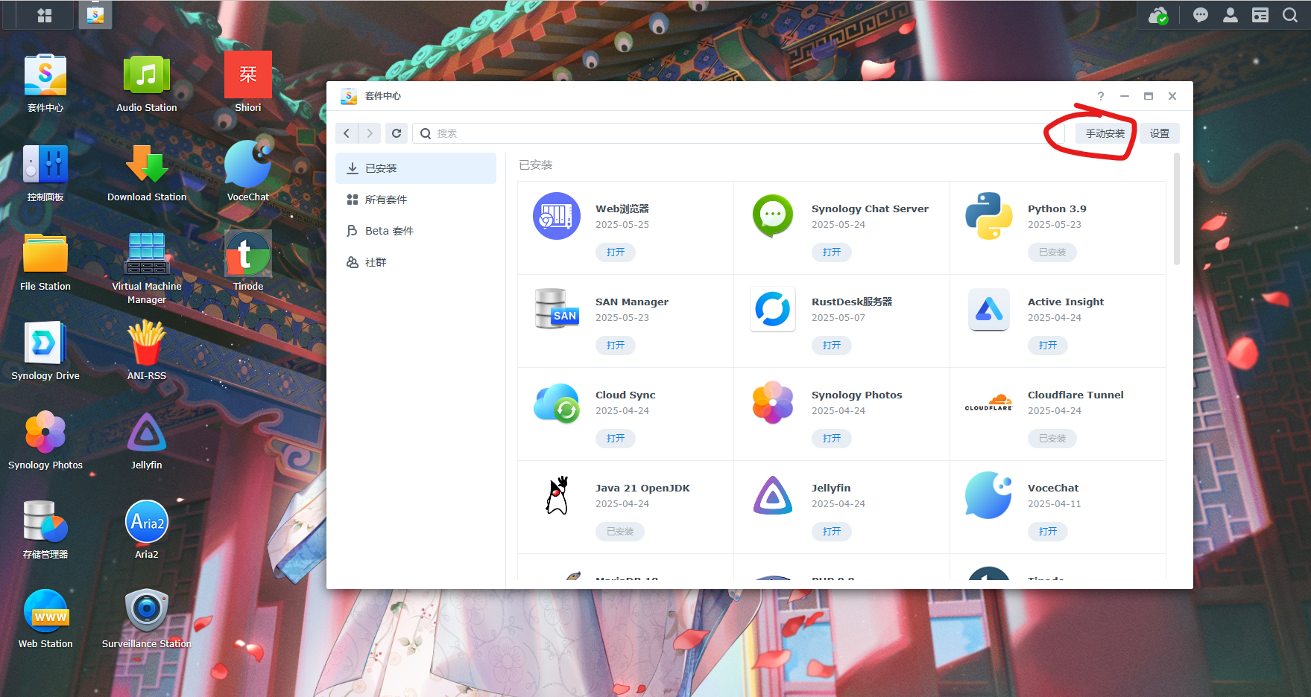The width and height of the screenshot is (1311, 697).
Task: Click 打开 under Jellyfin package
Action: click(832, 532)
